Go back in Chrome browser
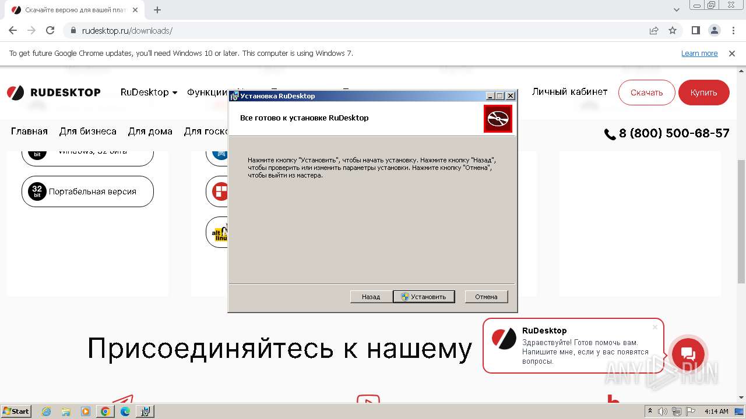The image size is (746, 419). [x=13, y=30]
